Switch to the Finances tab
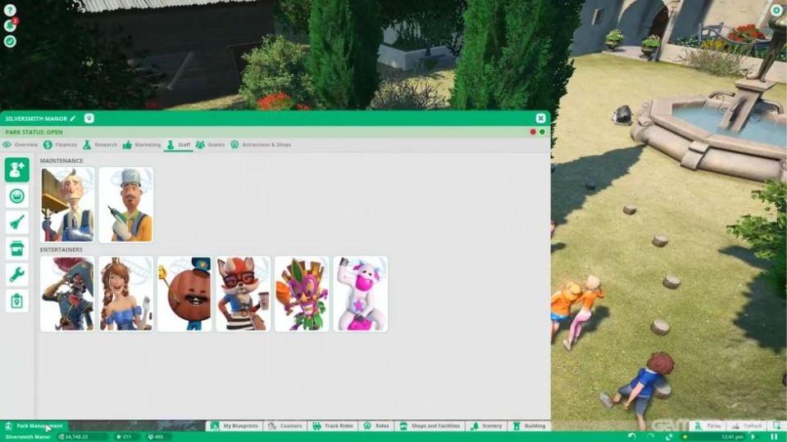 click(x=60, y=144)
